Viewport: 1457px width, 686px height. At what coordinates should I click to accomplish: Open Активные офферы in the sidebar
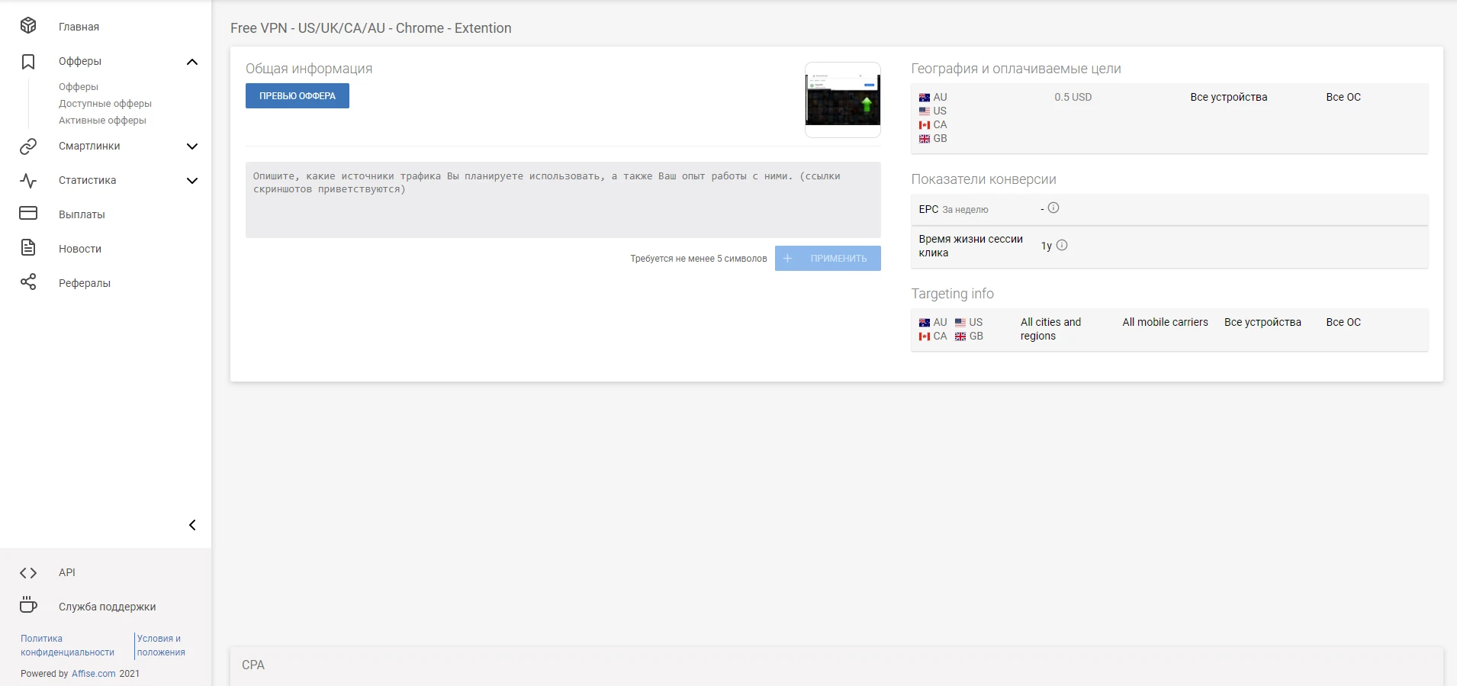click(102, 121)
